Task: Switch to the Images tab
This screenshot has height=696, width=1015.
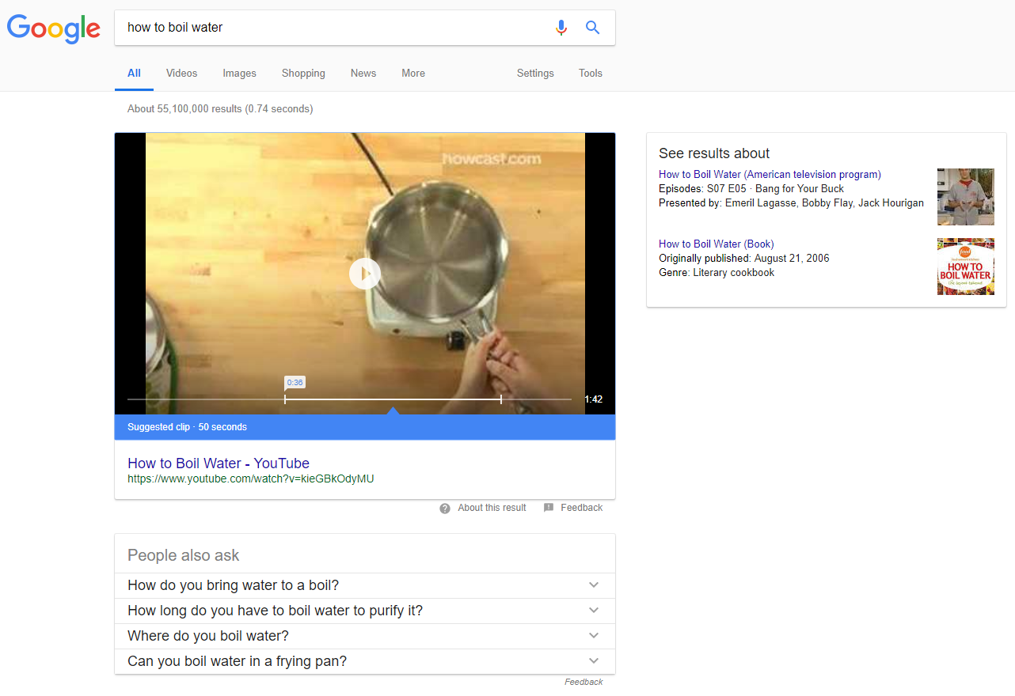Action: point(239,73)
